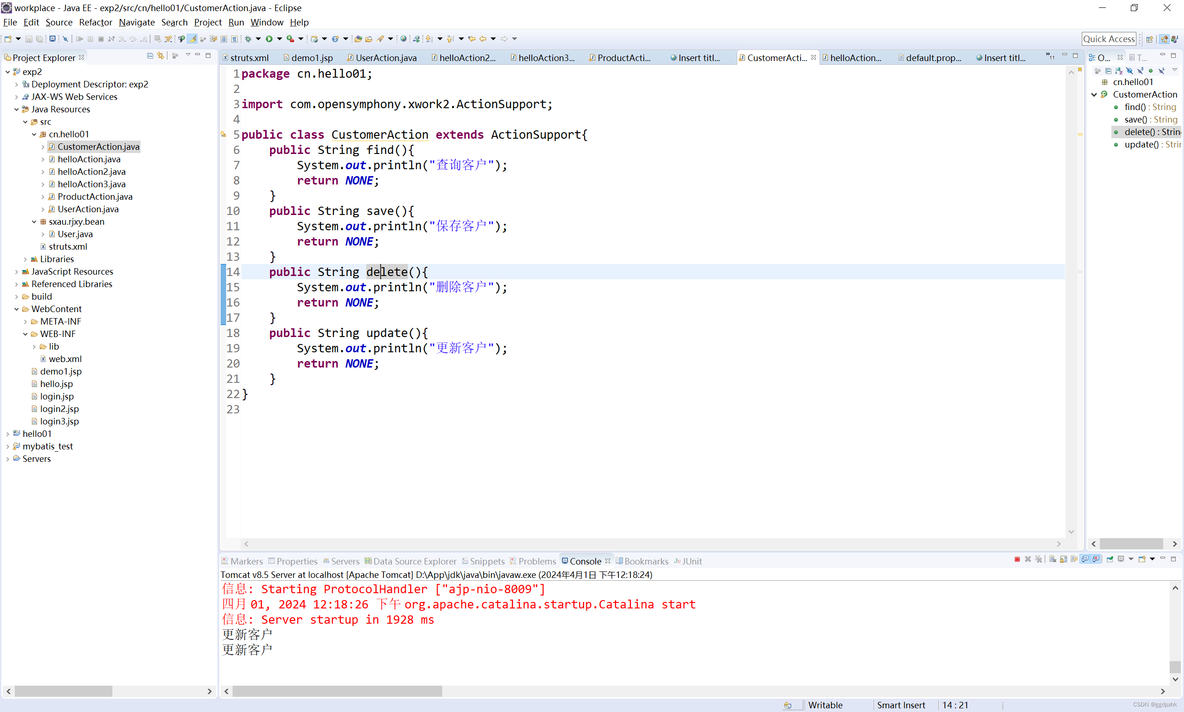The height and width of the screenshot is (712, 1184).
Task: Click the red Terminate button in Console
Action: pos(1017,559)
